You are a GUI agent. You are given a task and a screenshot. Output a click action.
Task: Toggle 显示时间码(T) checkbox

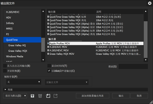[x=49, y=66]
